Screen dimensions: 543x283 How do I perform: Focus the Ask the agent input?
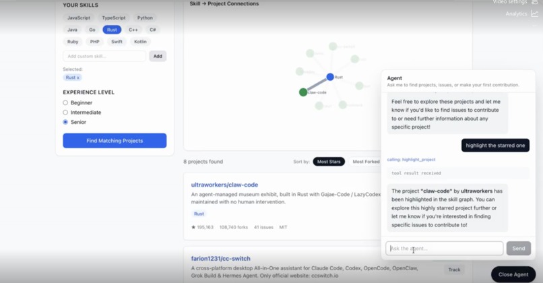(x=445, y=249)
